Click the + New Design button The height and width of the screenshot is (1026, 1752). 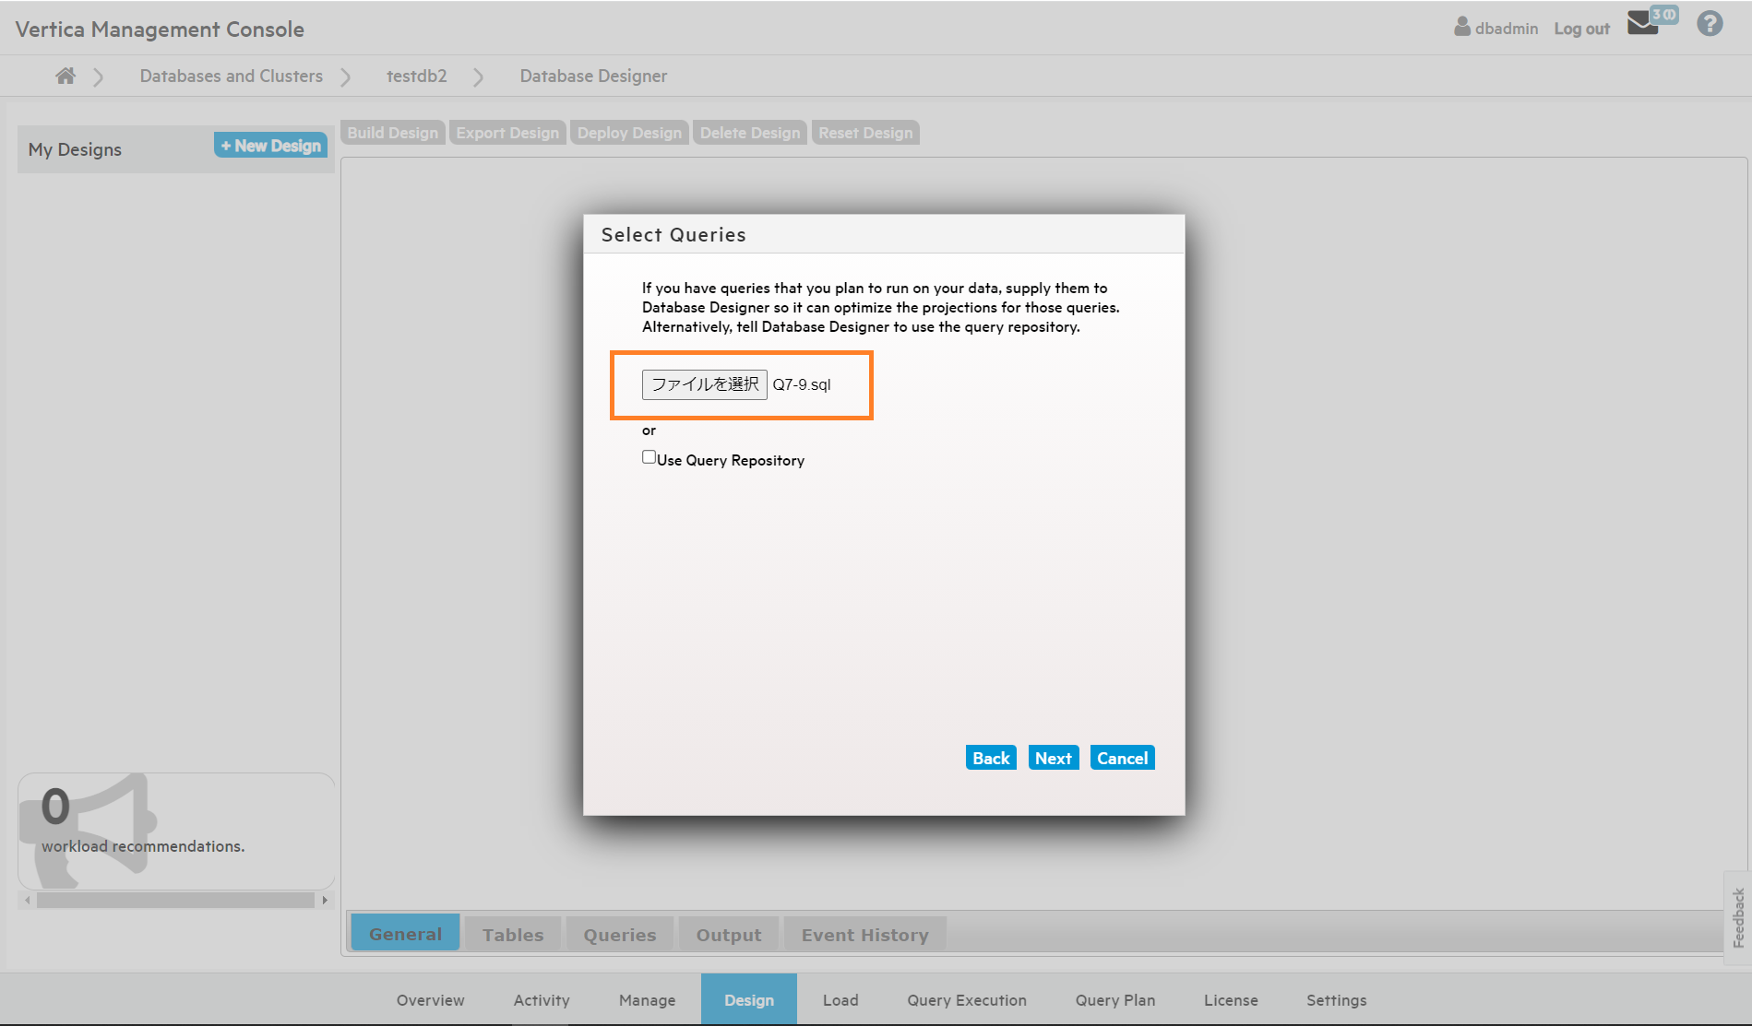[x=270, y=146]
